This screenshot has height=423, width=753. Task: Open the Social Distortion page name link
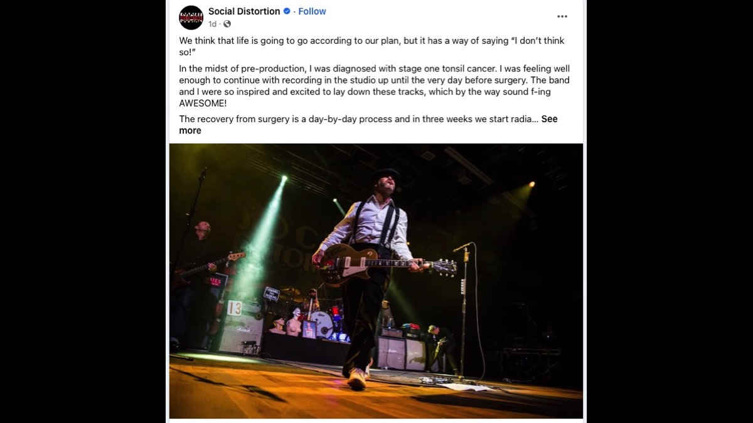[245, 11]
